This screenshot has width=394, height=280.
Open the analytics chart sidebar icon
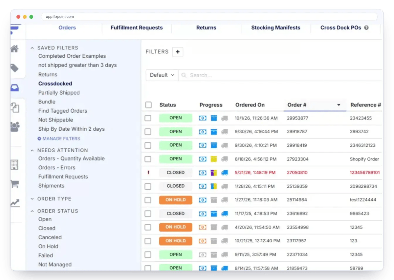pyautogui.click(x=15, y=203)
